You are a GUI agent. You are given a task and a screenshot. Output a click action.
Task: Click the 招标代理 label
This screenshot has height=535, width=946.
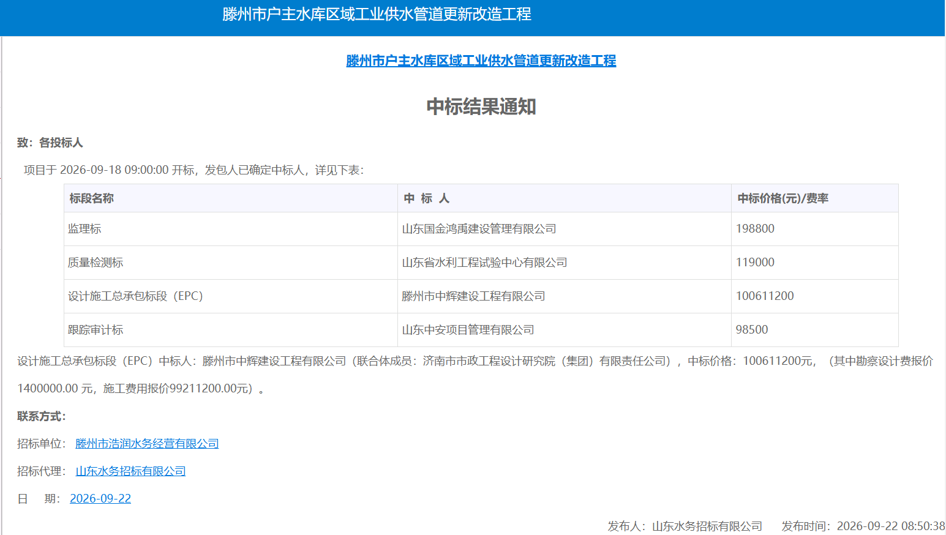point(42,471)
